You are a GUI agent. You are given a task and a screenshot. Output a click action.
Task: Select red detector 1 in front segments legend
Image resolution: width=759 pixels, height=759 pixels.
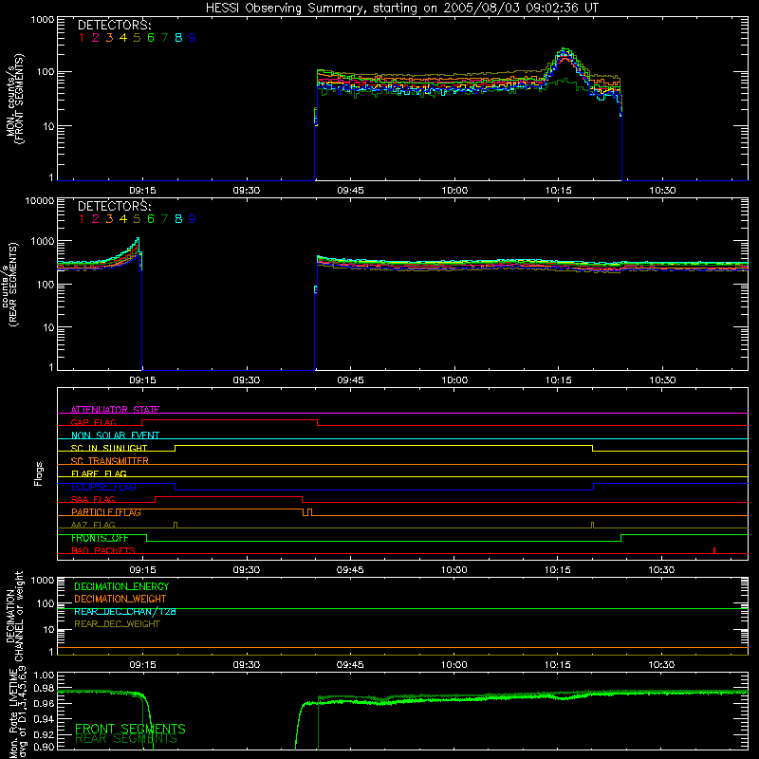(x=82, y=38)
